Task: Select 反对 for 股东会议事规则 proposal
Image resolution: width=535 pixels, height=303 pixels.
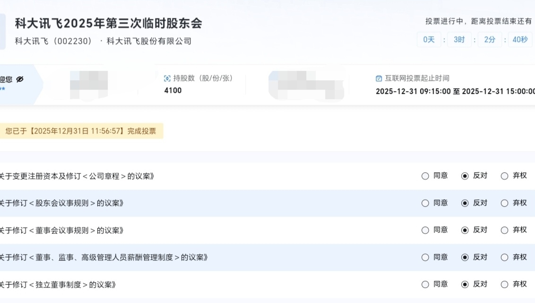Action: click(x=465, y=203)
